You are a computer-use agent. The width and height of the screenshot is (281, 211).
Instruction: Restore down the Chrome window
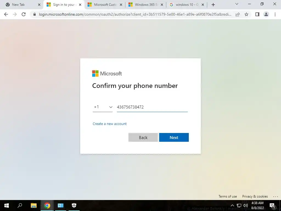tap(262, 4)
